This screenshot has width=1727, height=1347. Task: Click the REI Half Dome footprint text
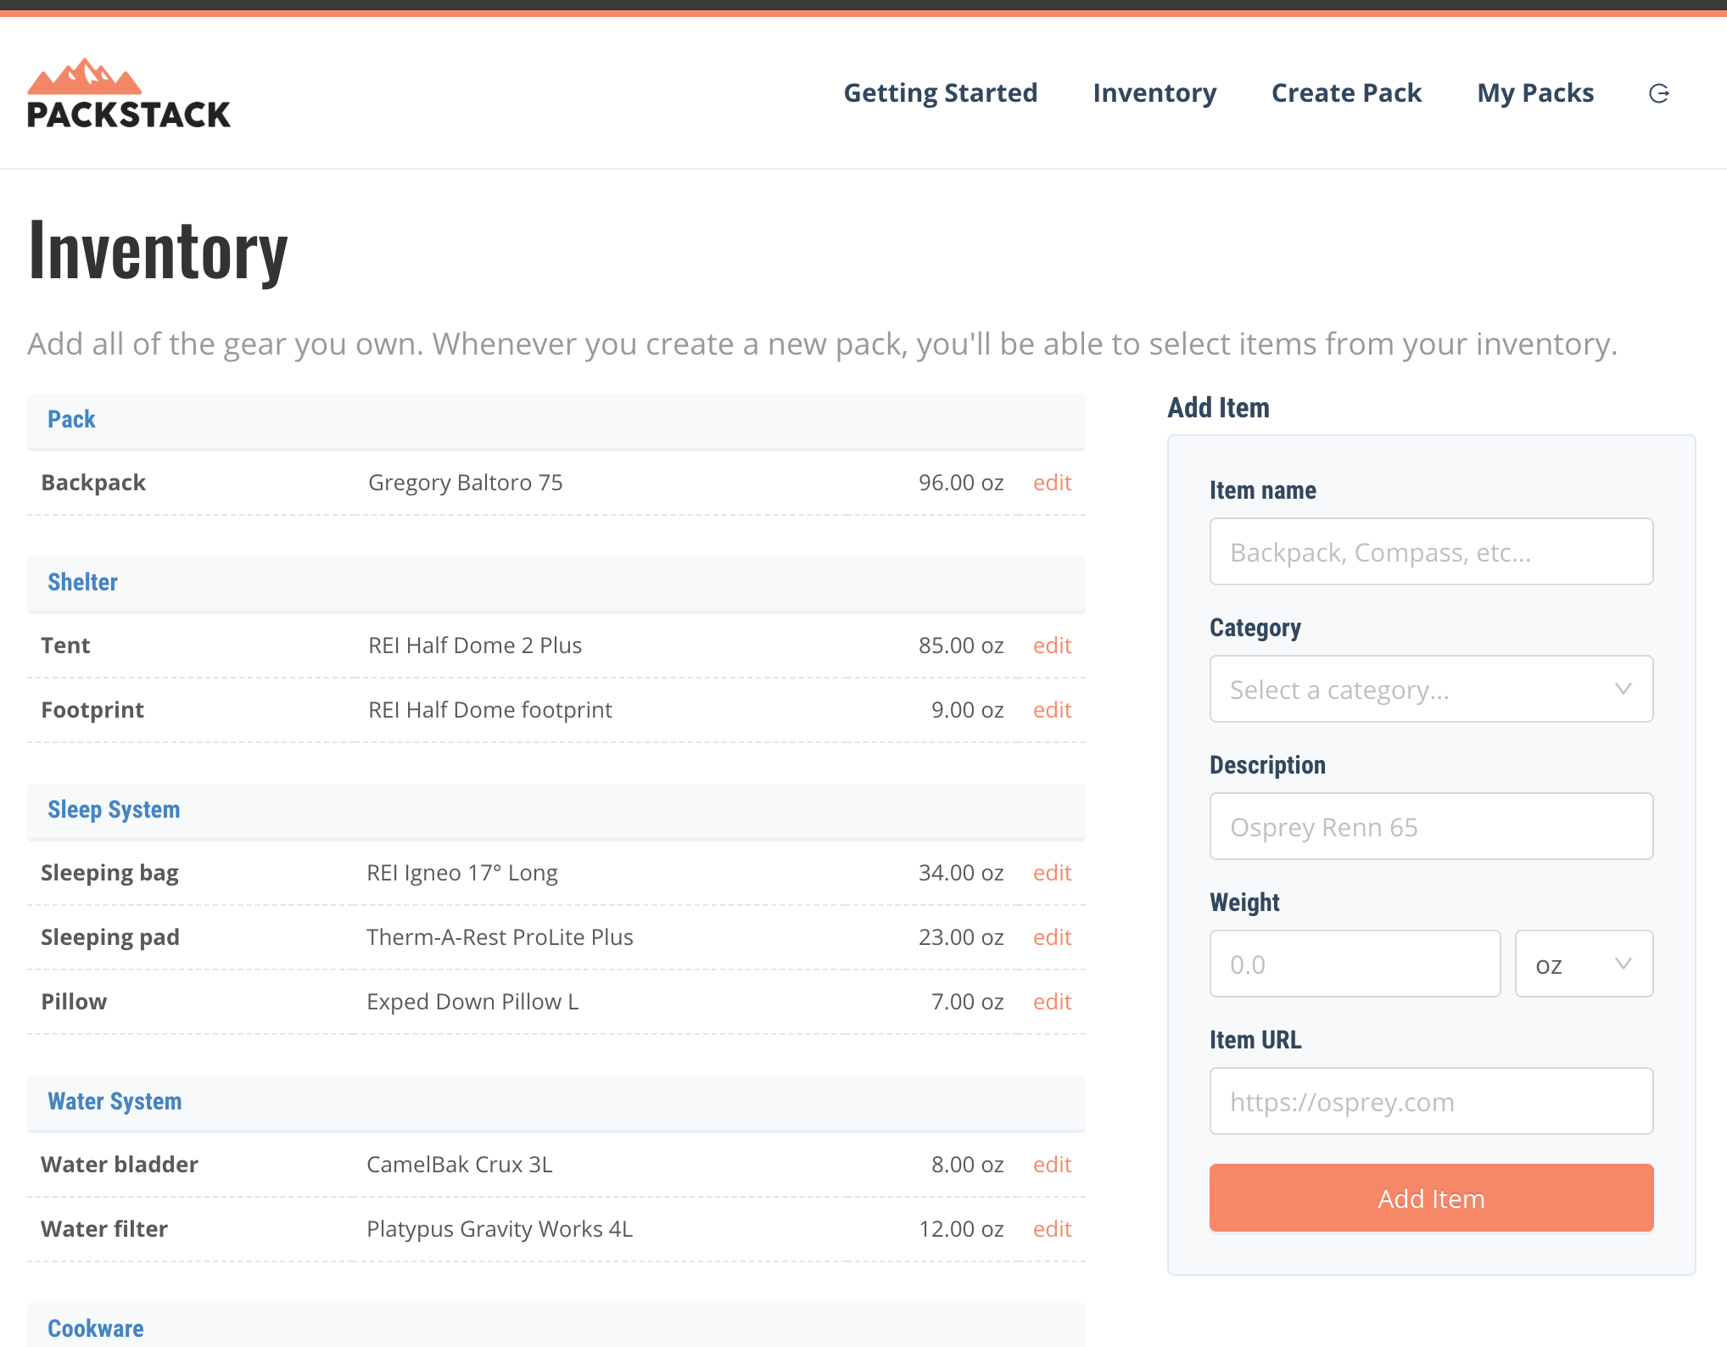(x=489, y=710)
